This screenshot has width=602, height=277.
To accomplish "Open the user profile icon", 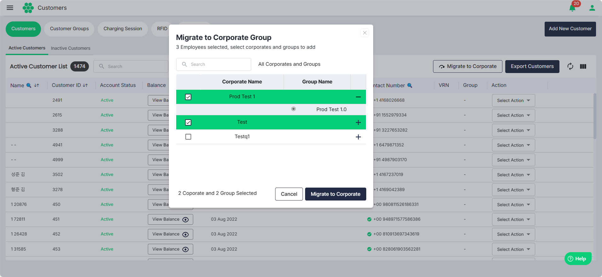I will 592,8.
